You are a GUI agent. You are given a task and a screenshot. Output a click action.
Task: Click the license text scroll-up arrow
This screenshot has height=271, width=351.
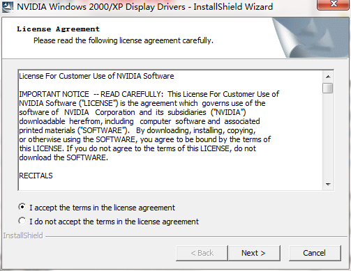tap(328, 77)
